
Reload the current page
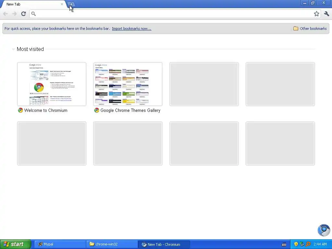coord(23,14)
